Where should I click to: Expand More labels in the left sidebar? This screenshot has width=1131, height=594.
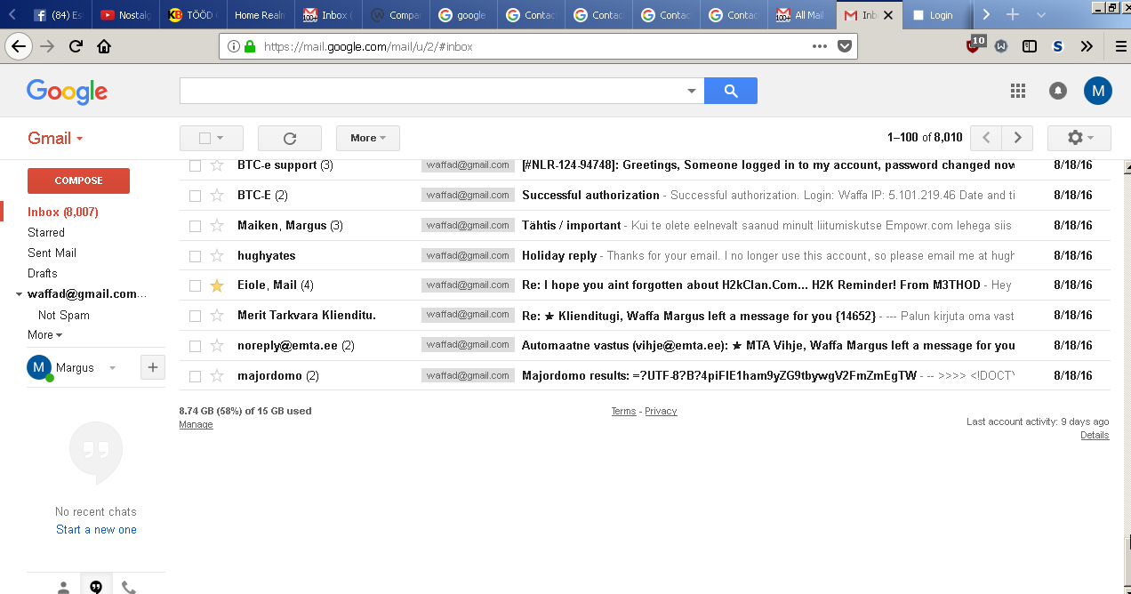[44, 335]
